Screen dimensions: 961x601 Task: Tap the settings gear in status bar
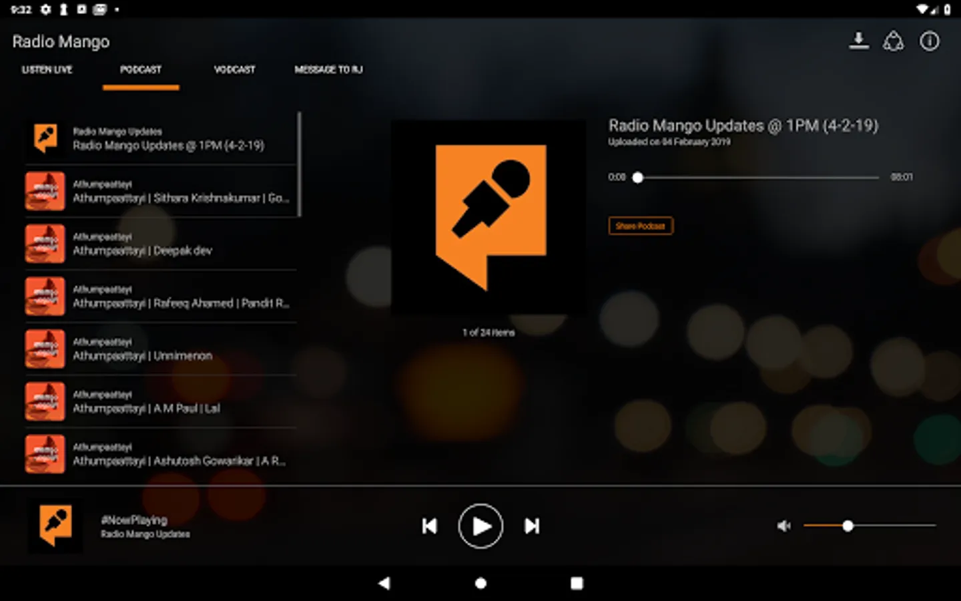tap(45, 9)
